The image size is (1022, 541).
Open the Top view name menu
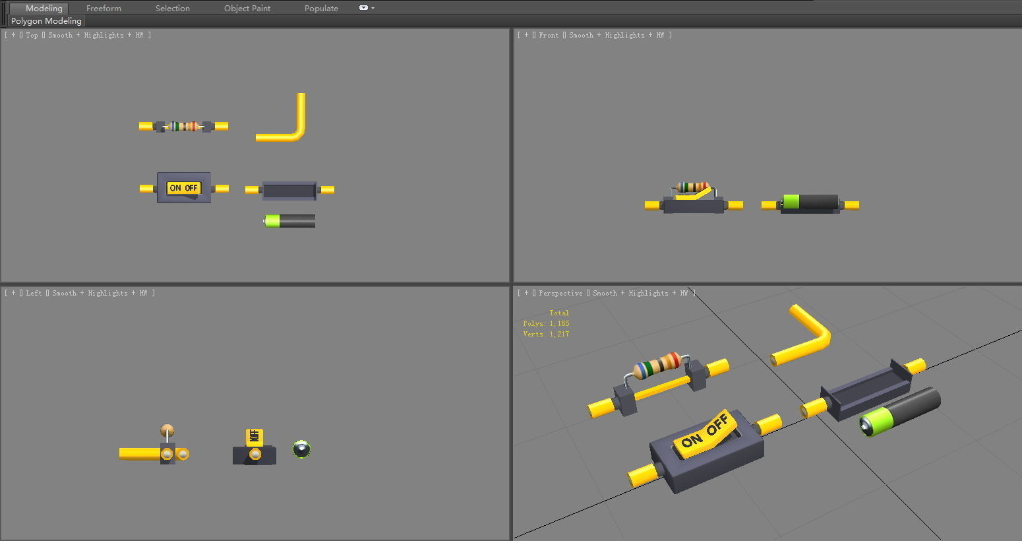[32, 36]
